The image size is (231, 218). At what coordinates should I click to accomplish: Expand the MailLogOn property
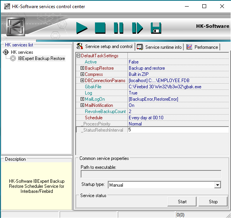tap(82, 99)
